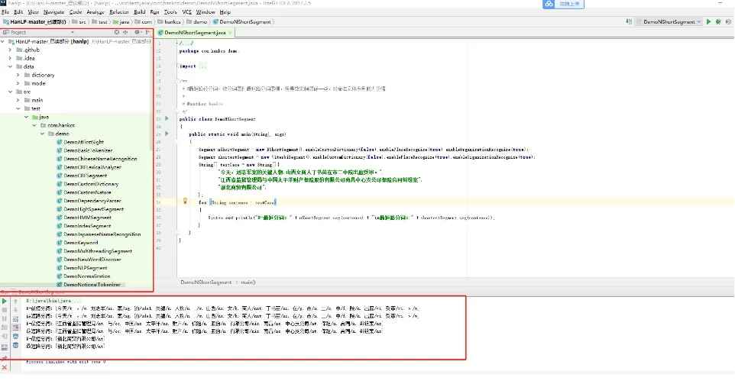Pause output in Run panel

[x=5, y=319]
